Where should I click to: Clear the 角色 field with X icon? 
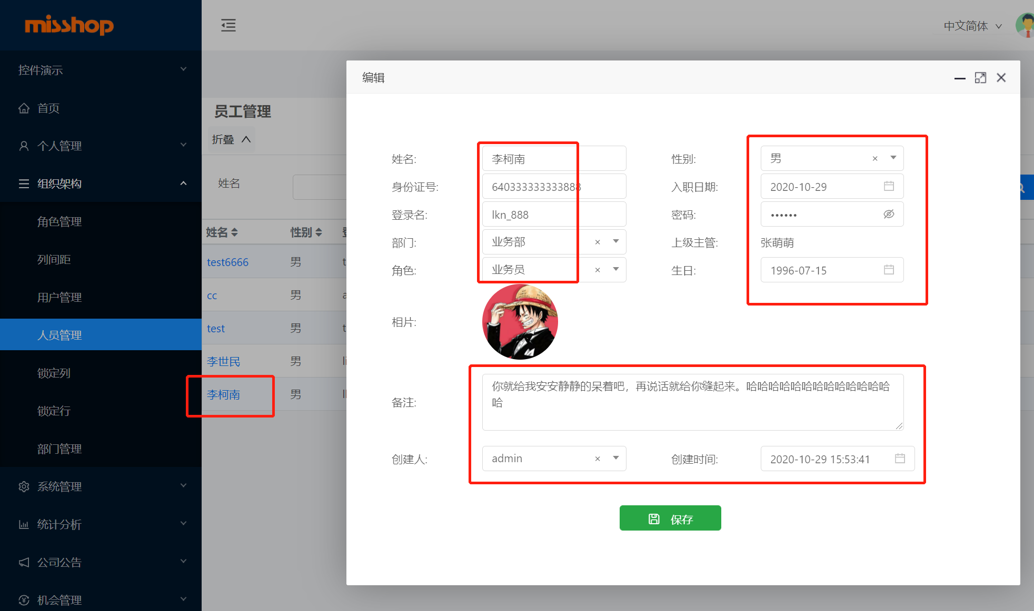click(598, 270)
